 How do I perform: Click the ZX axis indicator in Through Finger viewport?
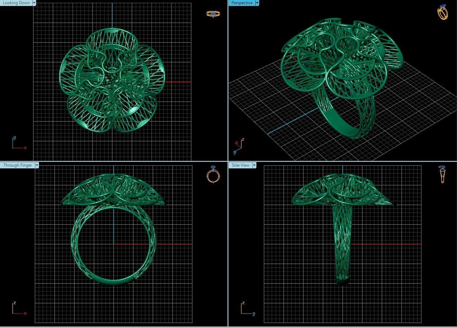click(19, 308)
